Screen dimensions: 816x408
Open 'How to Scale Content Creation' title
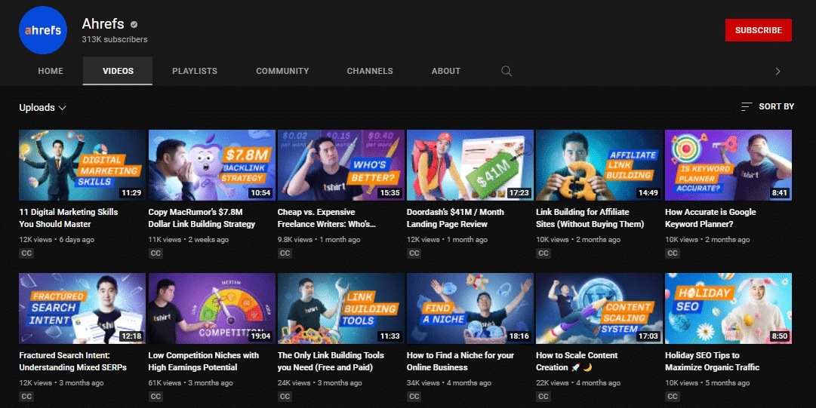[x=577, y=361]
